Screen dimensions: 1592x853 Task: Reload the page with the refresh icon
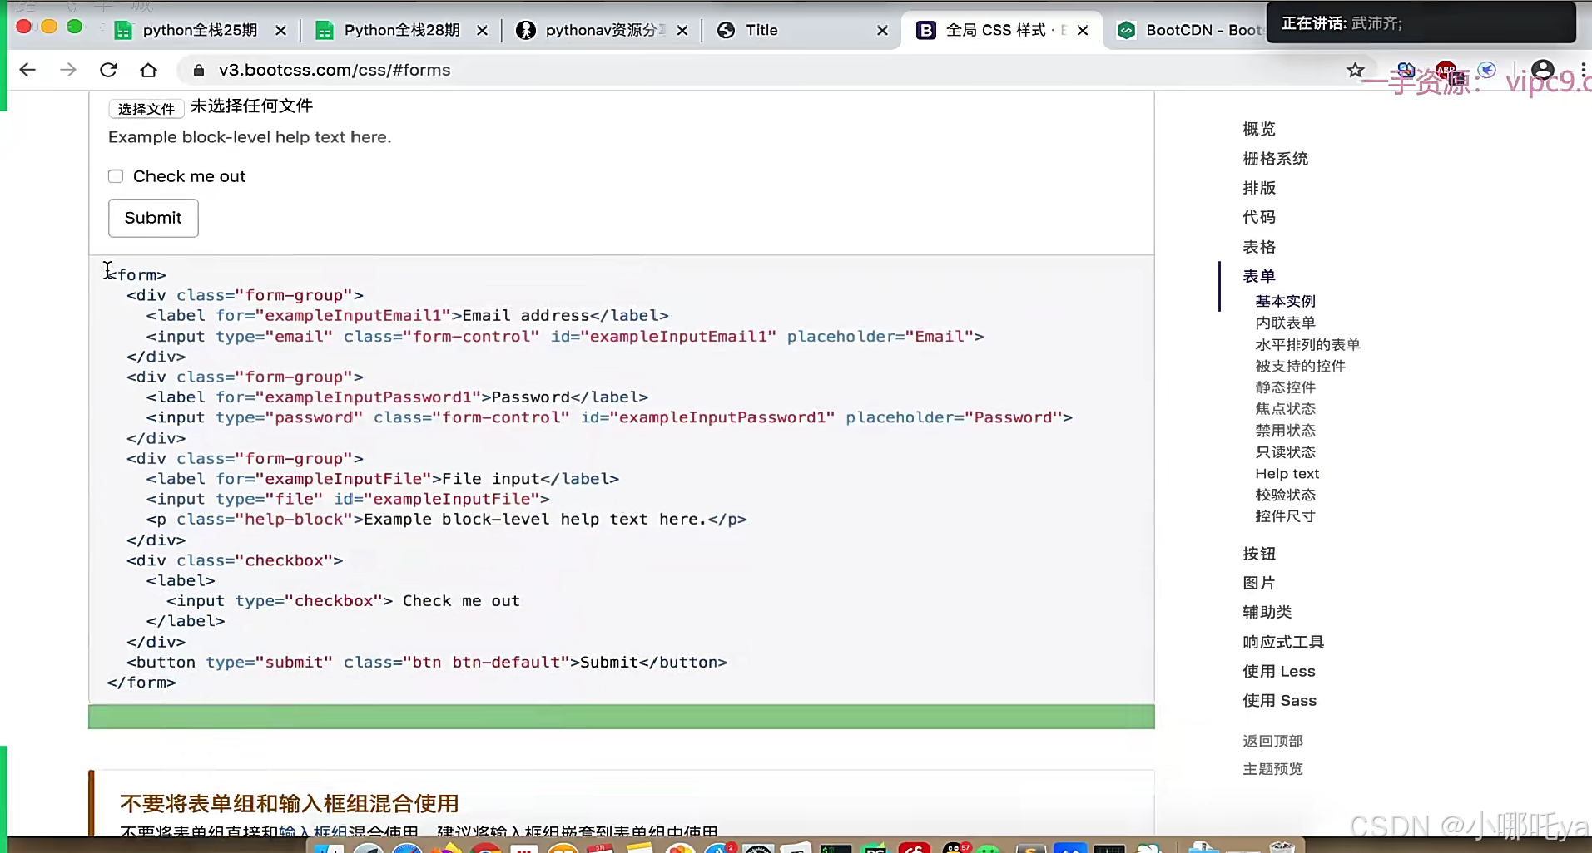point(108,70)
